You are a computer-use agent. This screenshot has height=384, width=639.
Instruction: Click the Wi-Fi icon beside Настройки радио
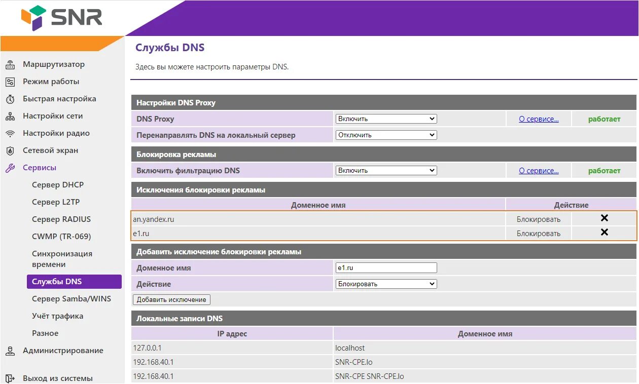pos(10,134)
